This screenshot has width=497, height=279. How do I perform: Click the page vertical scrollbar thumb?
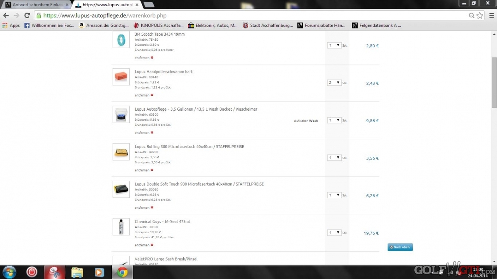coord(494,82)
